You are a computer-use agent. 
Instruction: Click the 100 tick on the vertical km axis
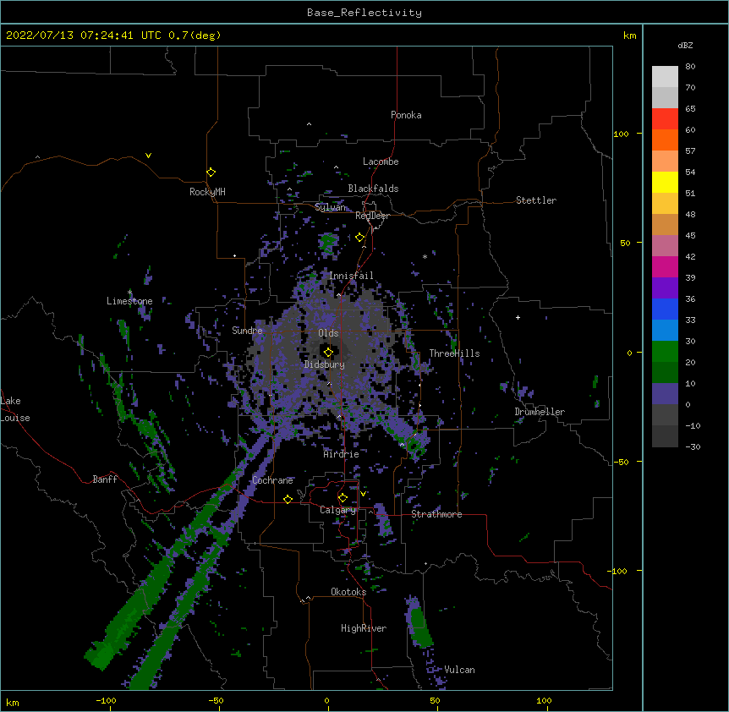pyautogui.click(x=621, y=134)
